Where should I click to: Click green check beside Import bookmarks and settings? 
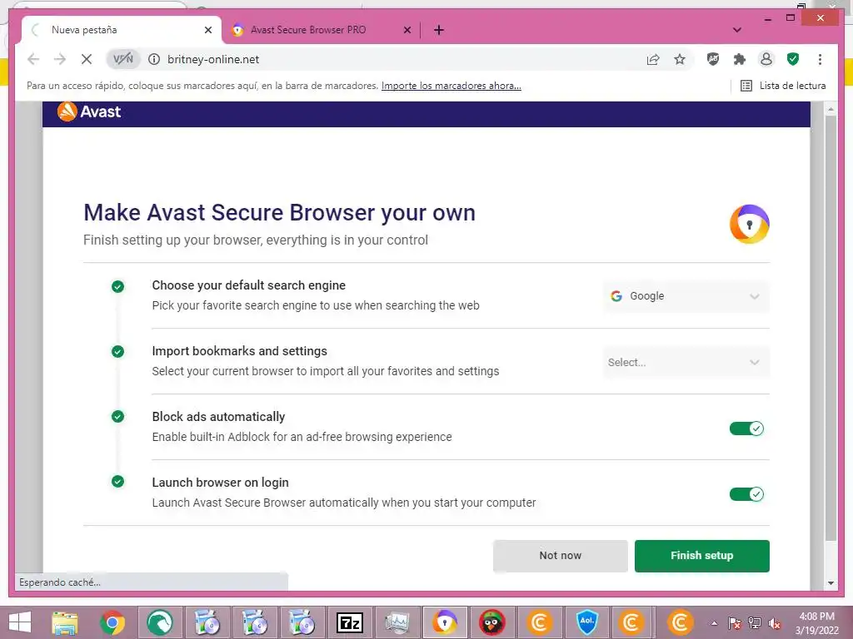(117, 352)
